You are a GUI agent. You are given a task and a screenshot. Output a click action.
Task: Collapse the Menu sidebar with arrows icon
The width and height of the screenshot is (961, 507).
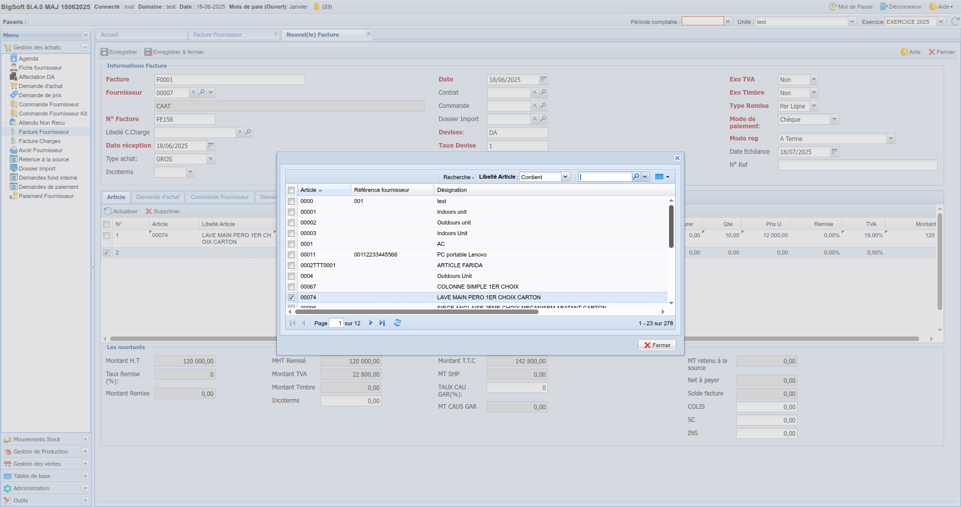[86, 35]
